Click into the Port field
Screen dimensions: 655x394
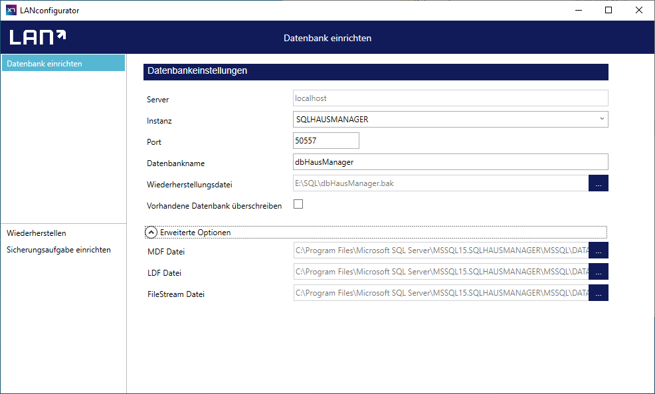[326, 141]
